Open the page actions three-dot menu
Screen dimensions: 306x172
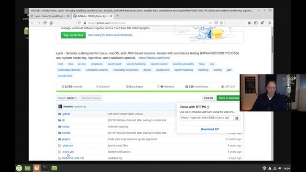tap(210, 23)
